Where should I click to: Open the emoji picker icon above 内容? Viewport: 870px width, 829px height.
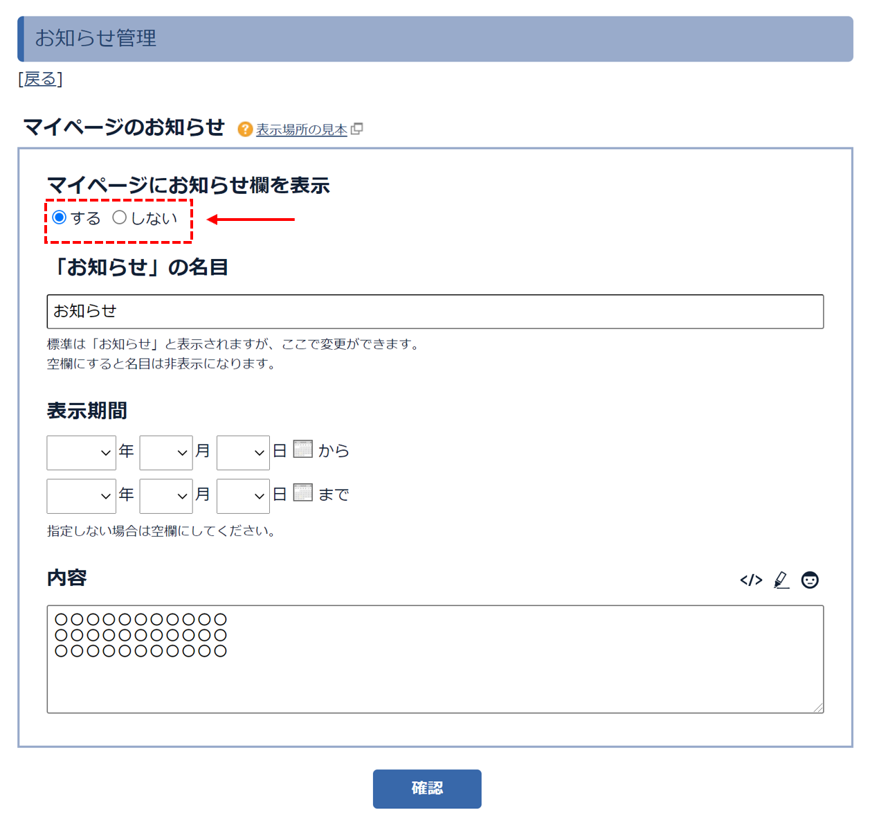810,580
